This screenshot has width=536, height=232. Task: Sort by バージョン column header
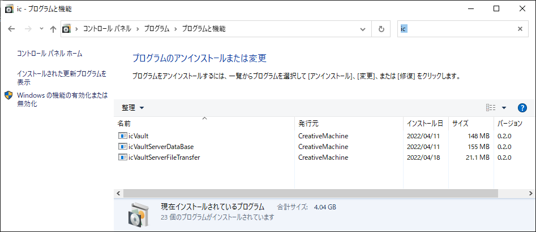pyautogui.click(x=513, y=123)
